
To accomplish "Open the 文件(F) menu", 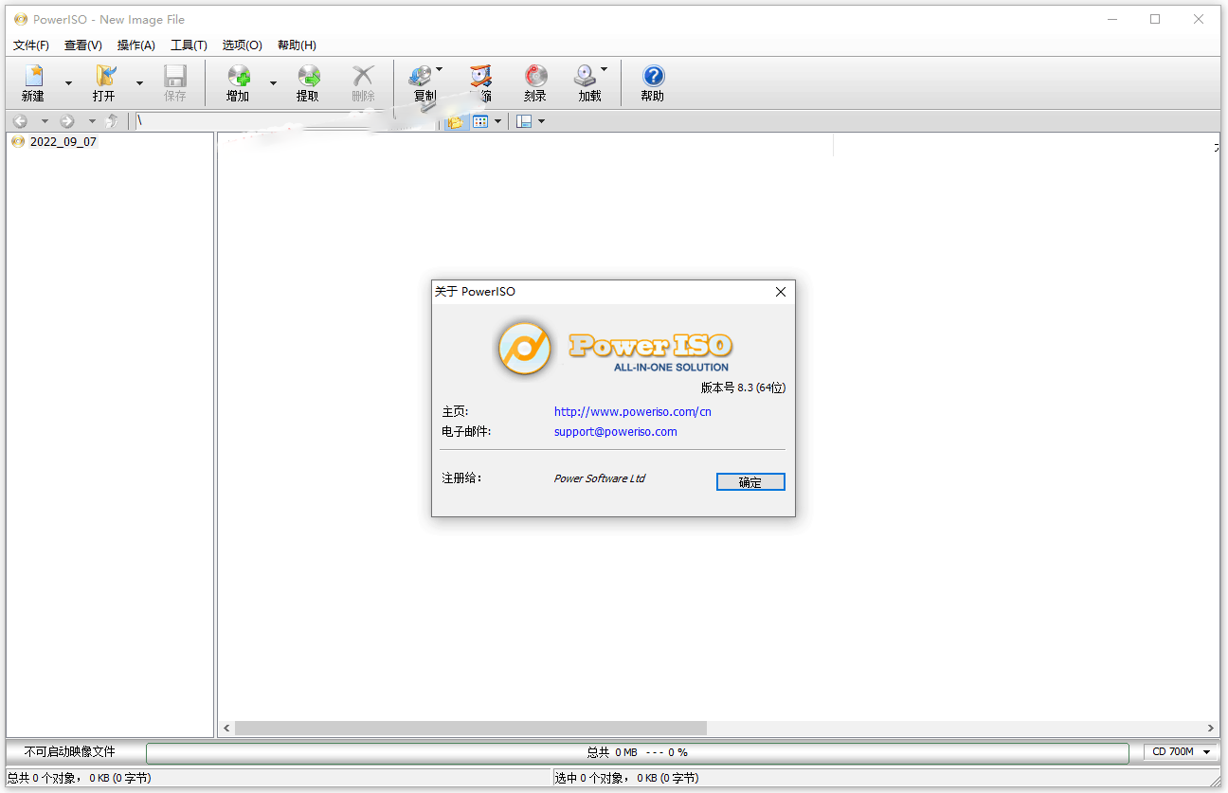I will (31, 45).
